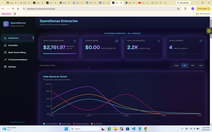Open a new browser tab with the plus button
The height and width of the screenshot is (132, 212).
point(165,3)
